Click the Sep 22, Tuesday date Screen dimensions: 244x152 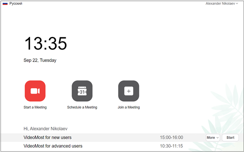tap(40, 60)
